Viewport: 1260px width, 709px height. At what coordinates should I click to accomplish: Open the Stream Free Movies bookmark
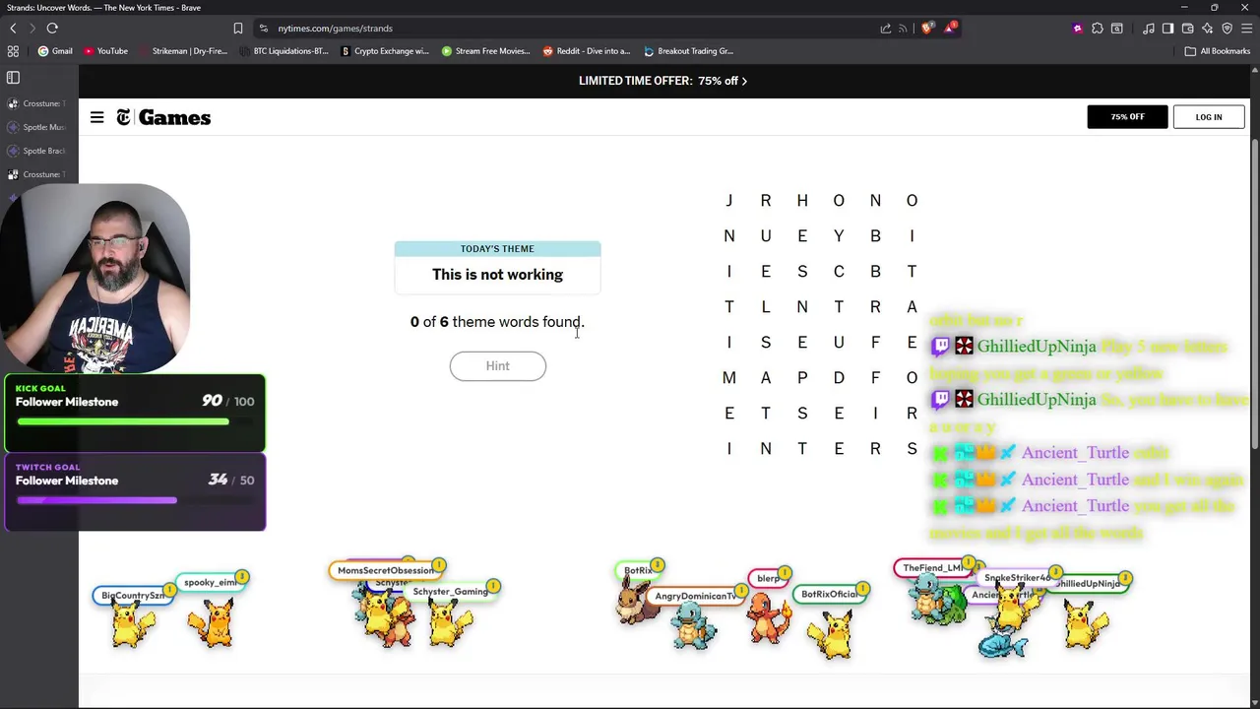point(486,51)
